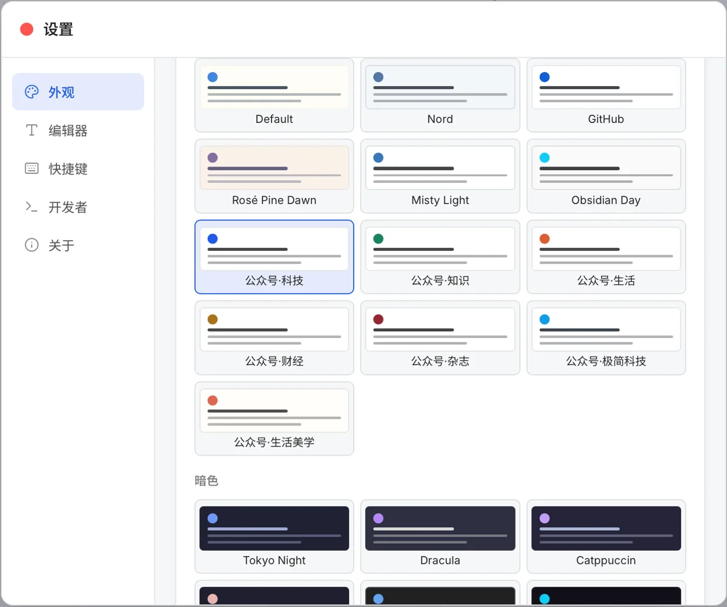Viewport: 727px width, 607px height.
Task: Click the terminal prompt icon beside 开发者
Action: click(32, 207)
